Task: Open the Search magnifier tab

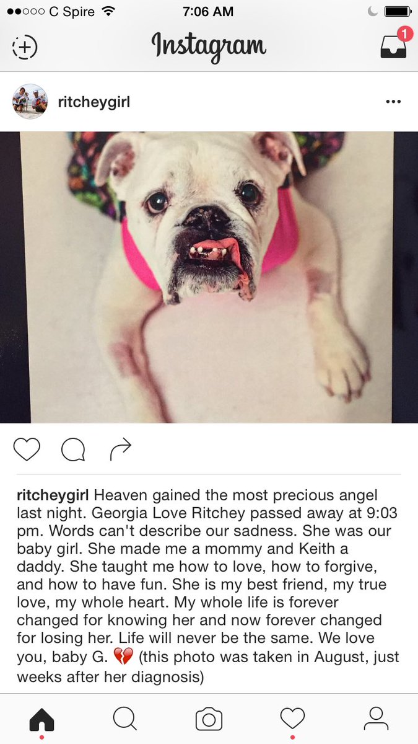Action: tap(125, 719)
